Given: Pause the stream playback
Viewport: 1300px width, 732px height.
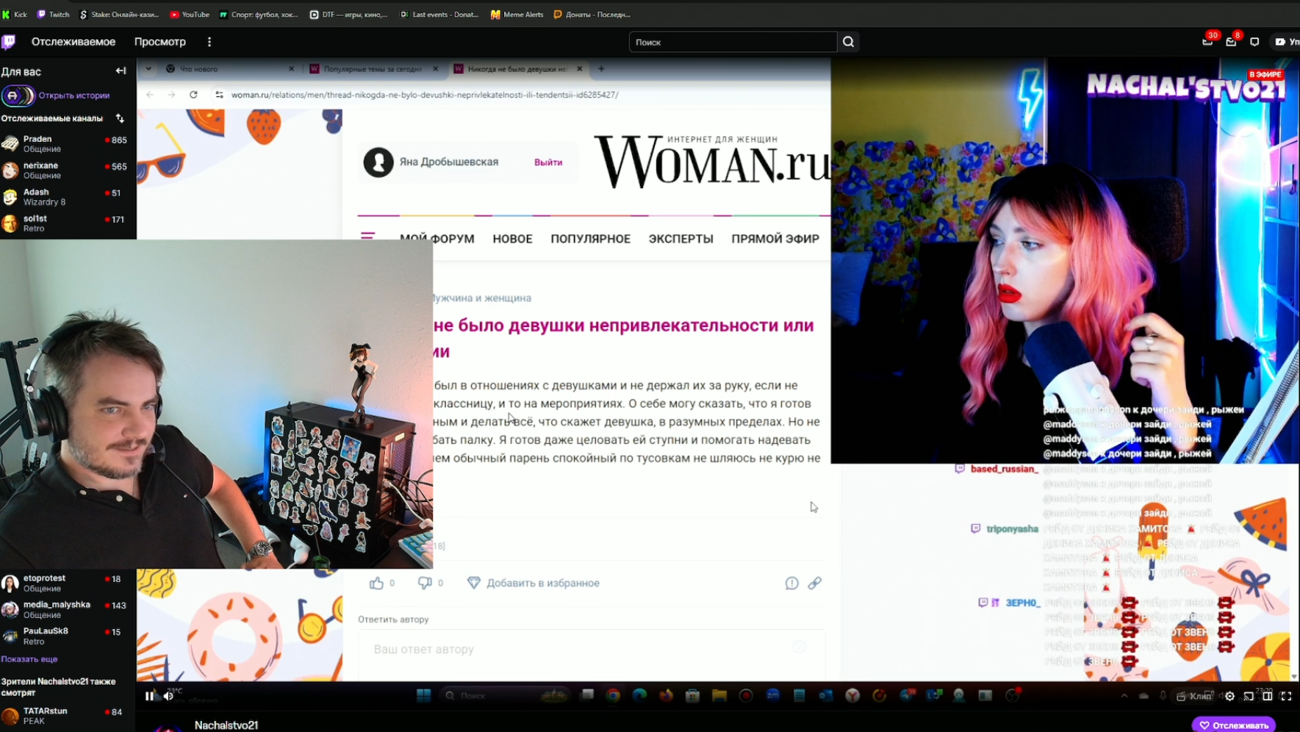Looking at the screenshot, I should pyautogui.click(x=149, y=696).
